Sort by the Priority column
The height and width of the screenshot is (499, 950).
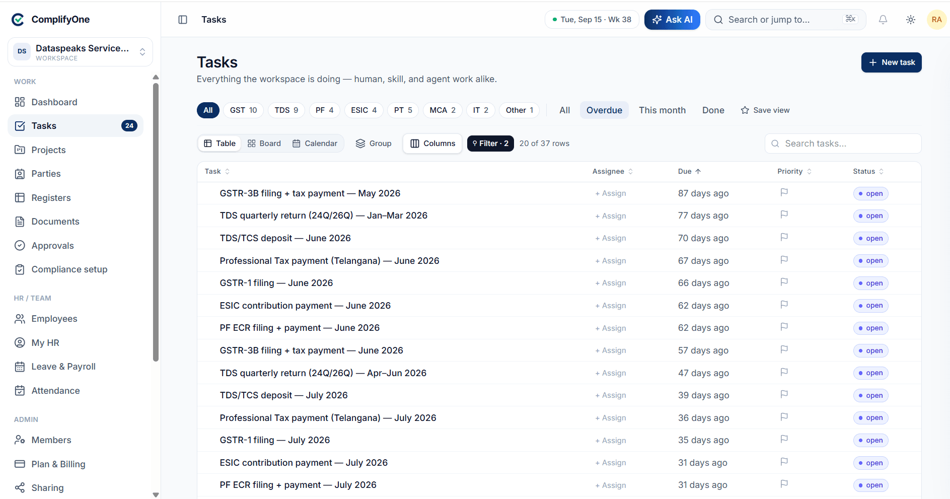[794, 172]
